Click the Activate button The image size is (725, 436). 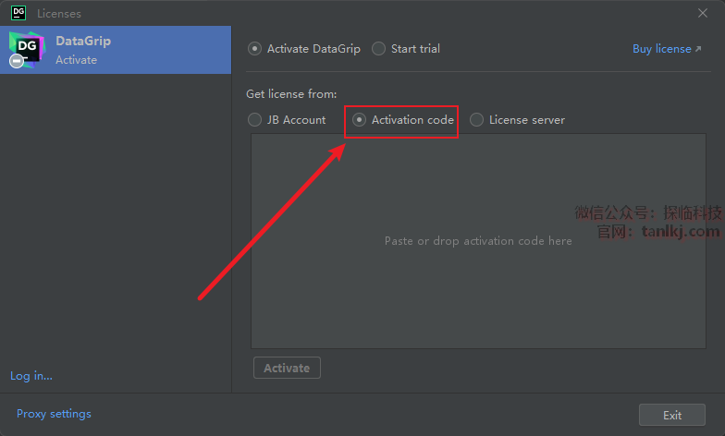point(287,368)
